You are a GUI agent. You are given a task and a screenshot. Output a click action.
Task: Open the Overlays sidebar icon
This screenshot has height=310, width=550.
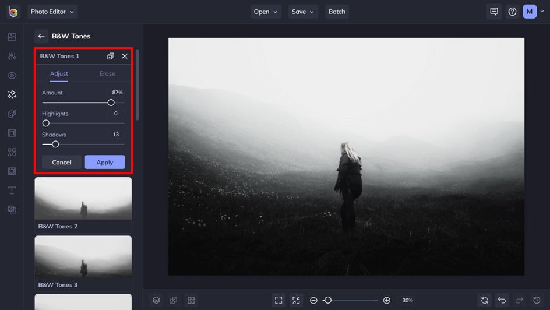point(12,171)
